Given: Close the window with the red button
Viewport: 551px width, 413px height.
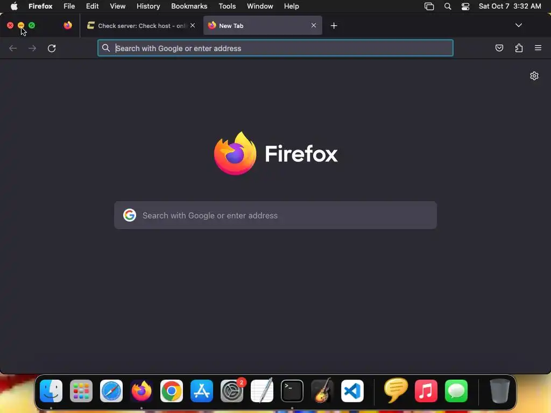Looking at the screenshot, I should click(10, 25).
